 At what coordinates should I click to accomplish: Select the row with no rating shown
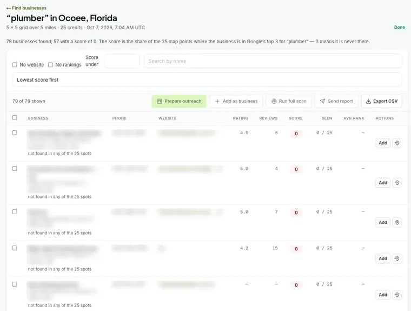pos(15,284)
